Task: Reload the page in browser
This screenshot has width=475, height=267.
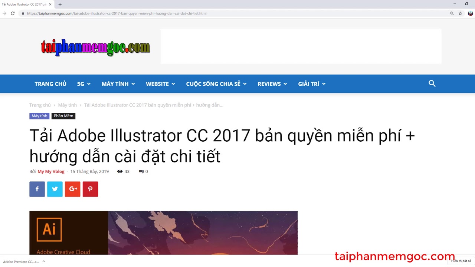Action: click(x=13, y=13)
